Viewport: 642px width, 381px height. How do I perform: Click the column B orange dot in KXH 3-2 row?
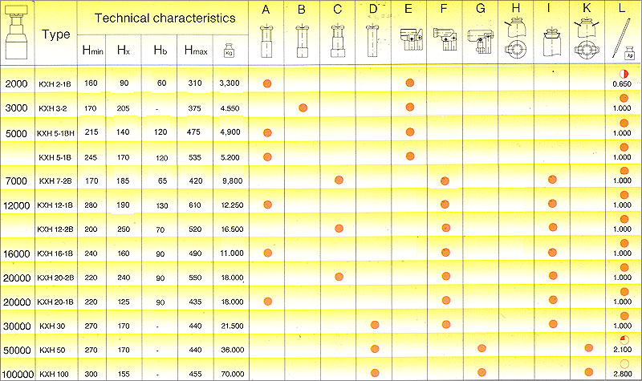coord(303,107)
